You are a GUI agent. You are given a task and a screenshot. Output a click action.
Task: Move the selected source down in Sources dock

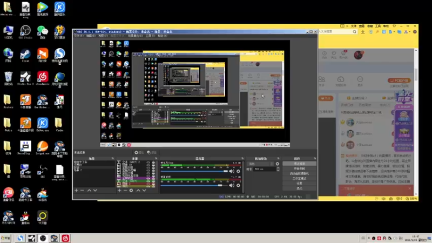pos(144,191)
